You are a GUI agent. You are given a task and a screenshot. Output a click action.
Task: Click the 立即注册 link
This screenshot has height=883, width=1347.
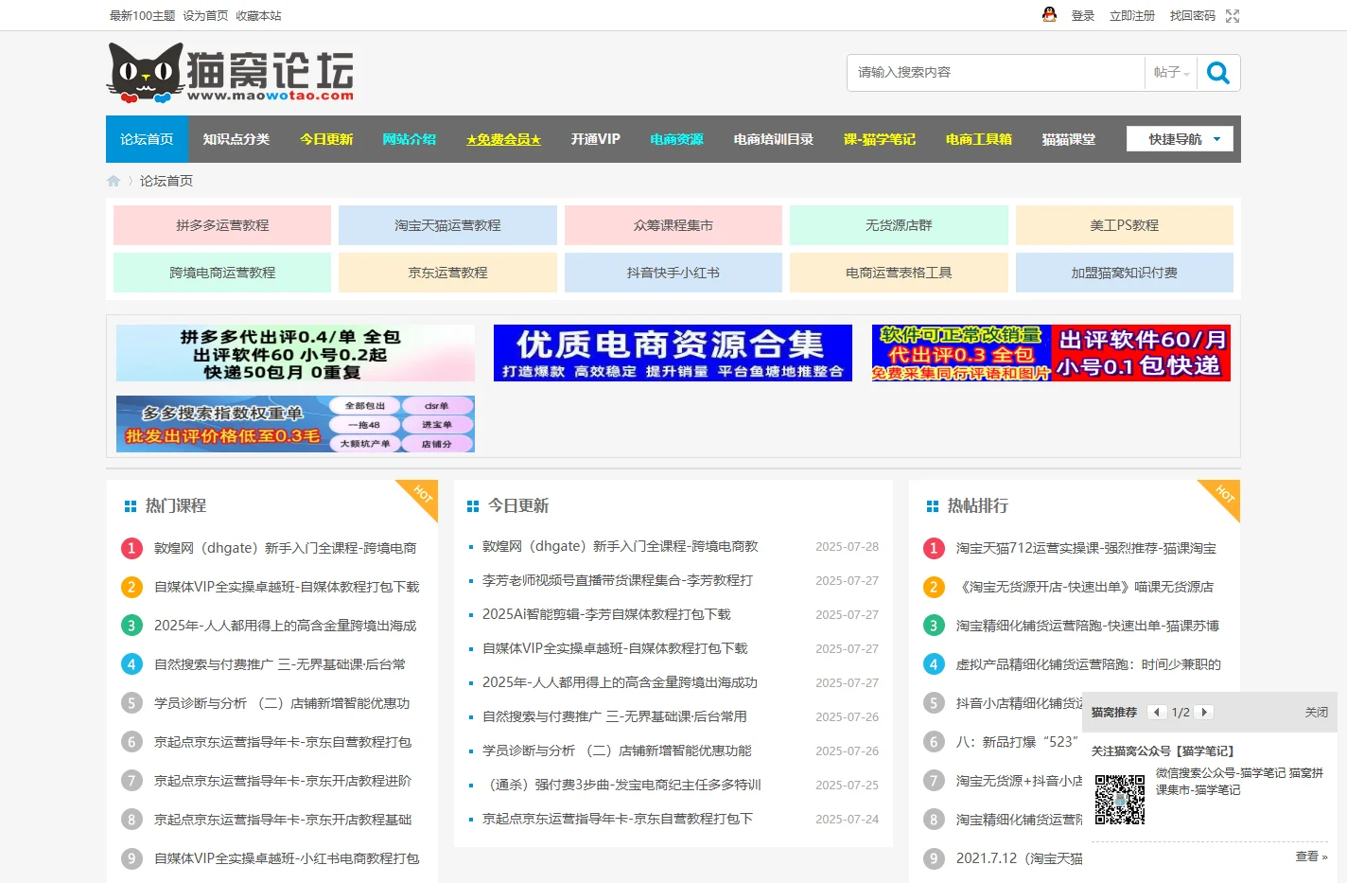1132,16
